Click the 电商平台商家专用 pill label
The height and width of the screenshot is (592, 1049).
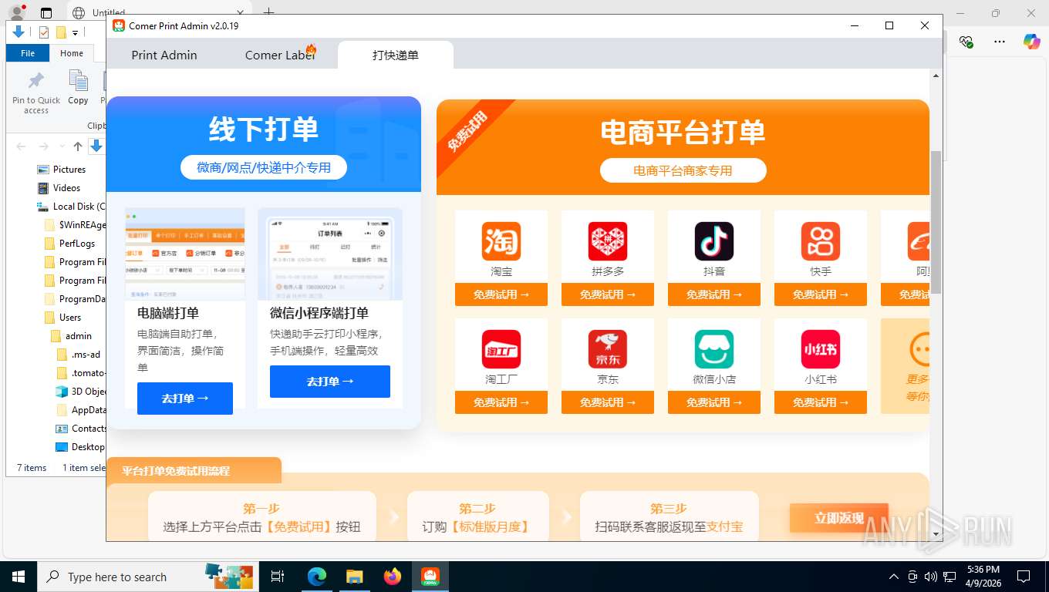[683, 170]
